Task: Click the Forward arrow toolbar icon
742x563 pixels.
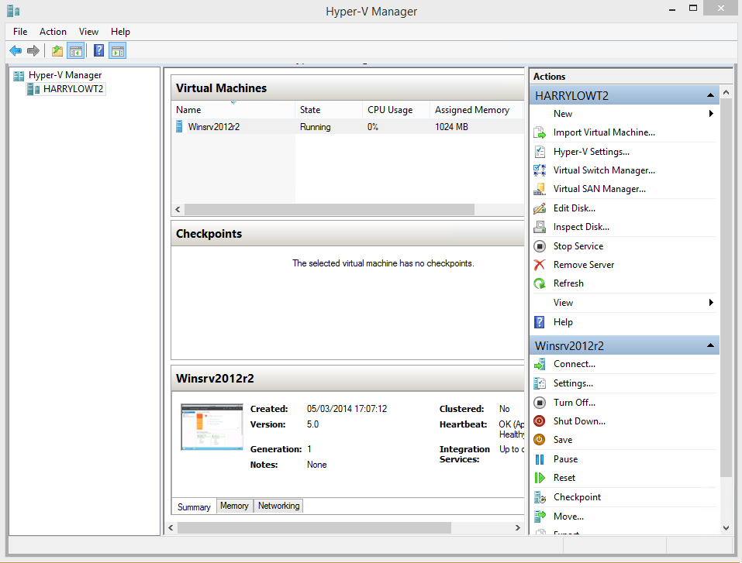Action: click(33, 50)
